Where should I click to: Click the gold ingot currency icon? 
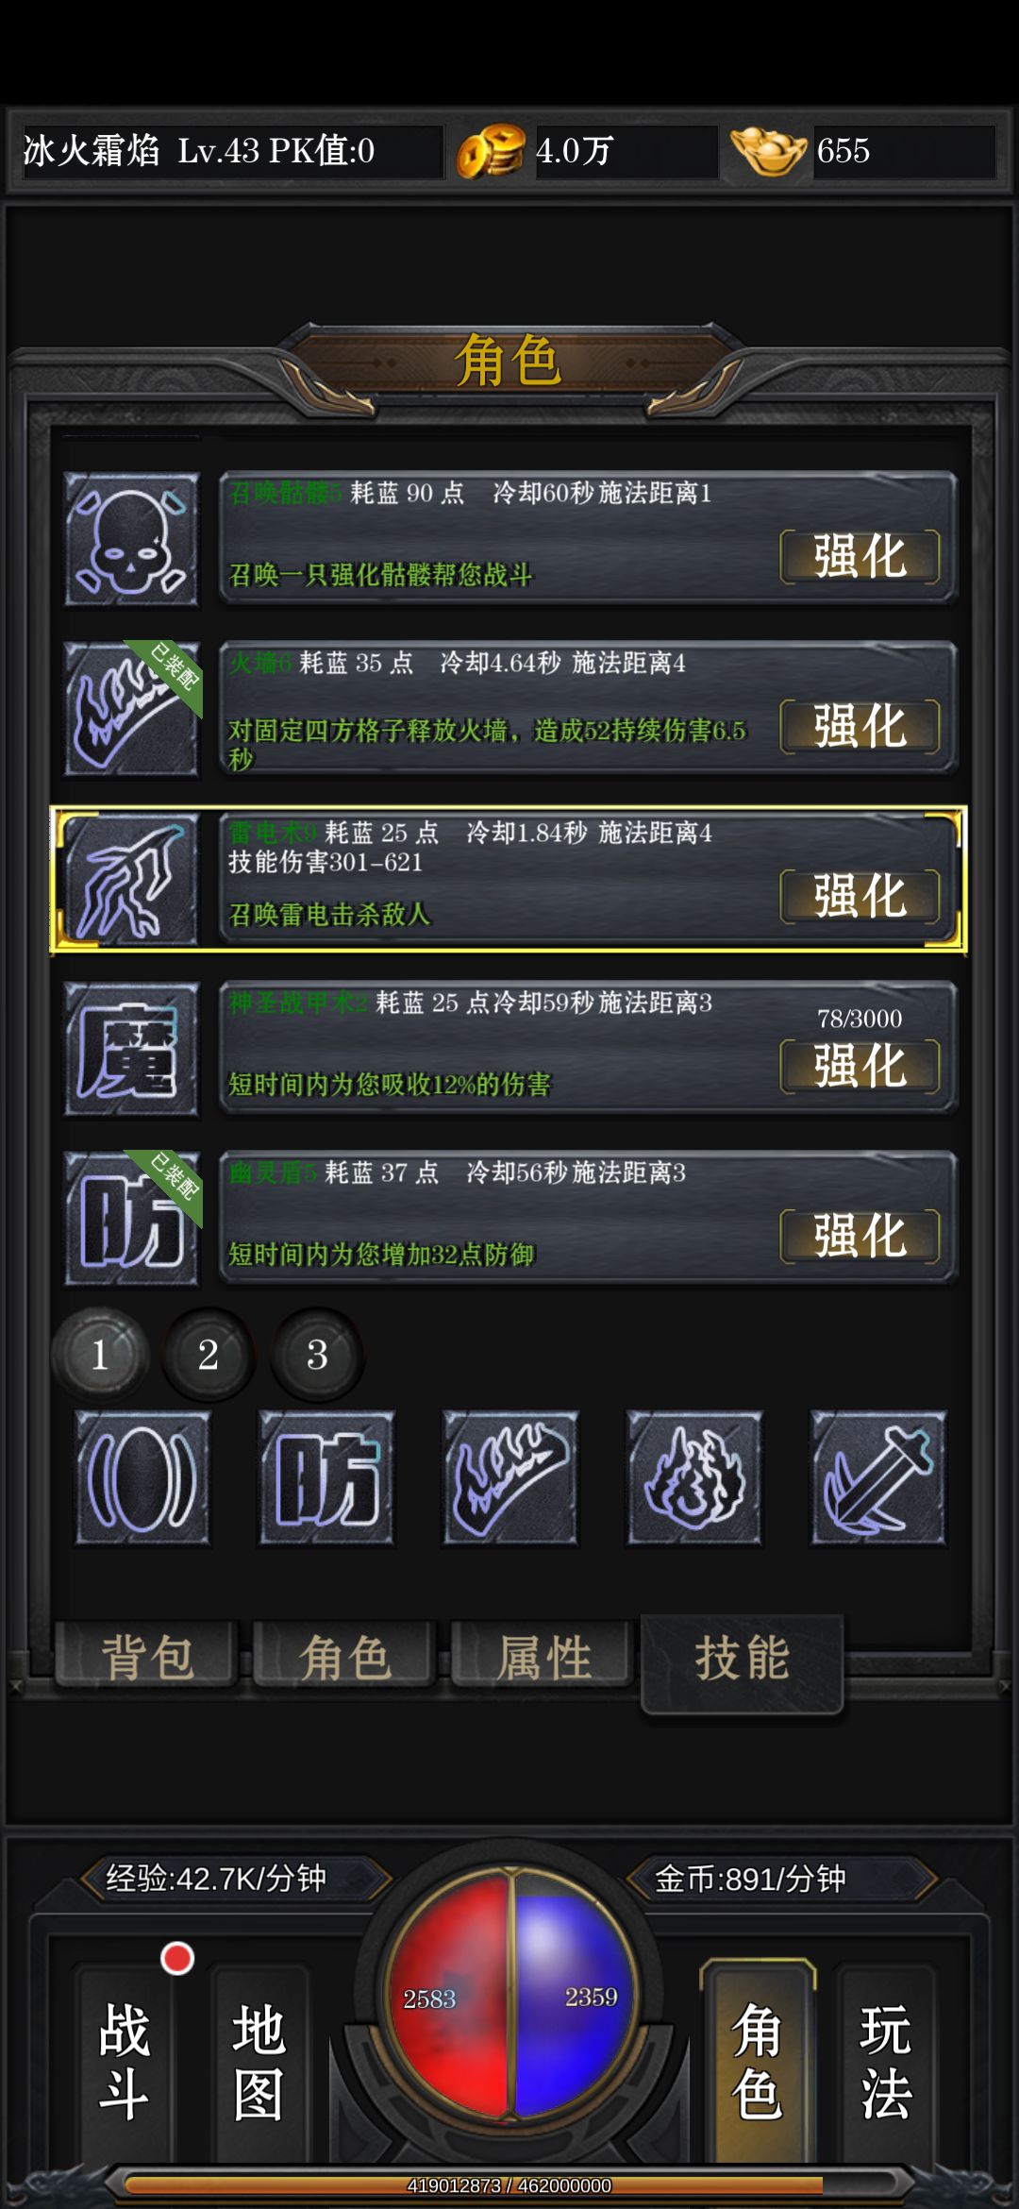click(768, 151)
